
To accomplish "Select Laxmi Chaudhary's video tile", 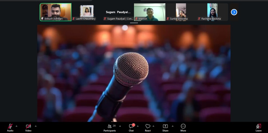I will [x=87, y=12].
